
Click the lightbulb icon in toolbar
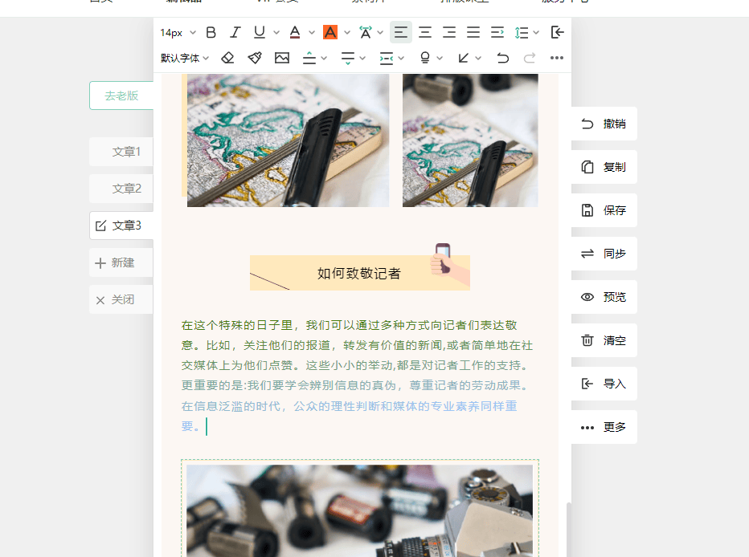click(x=425, y=58)
